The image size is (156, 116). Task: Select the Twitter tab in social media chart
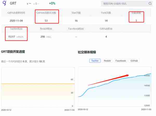[x=95, y=61]
